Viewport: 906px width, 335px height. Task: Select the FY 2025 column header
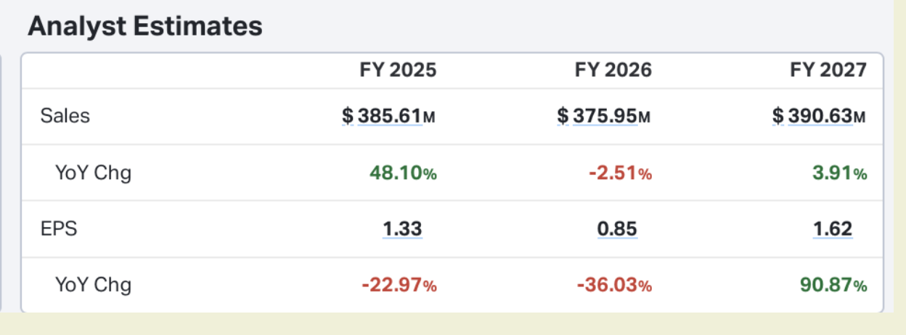pyautogui.click(x=398, y=70)
